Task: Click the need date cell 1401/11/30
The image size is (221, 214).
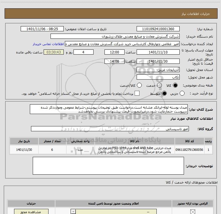Action: [24, 150]
